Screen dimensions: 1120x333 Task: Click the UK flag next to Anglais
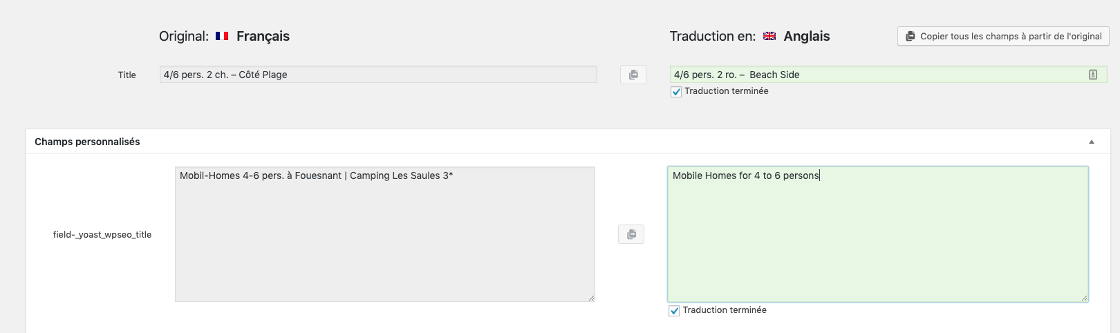pyautogui.click(x=769, y=36)
